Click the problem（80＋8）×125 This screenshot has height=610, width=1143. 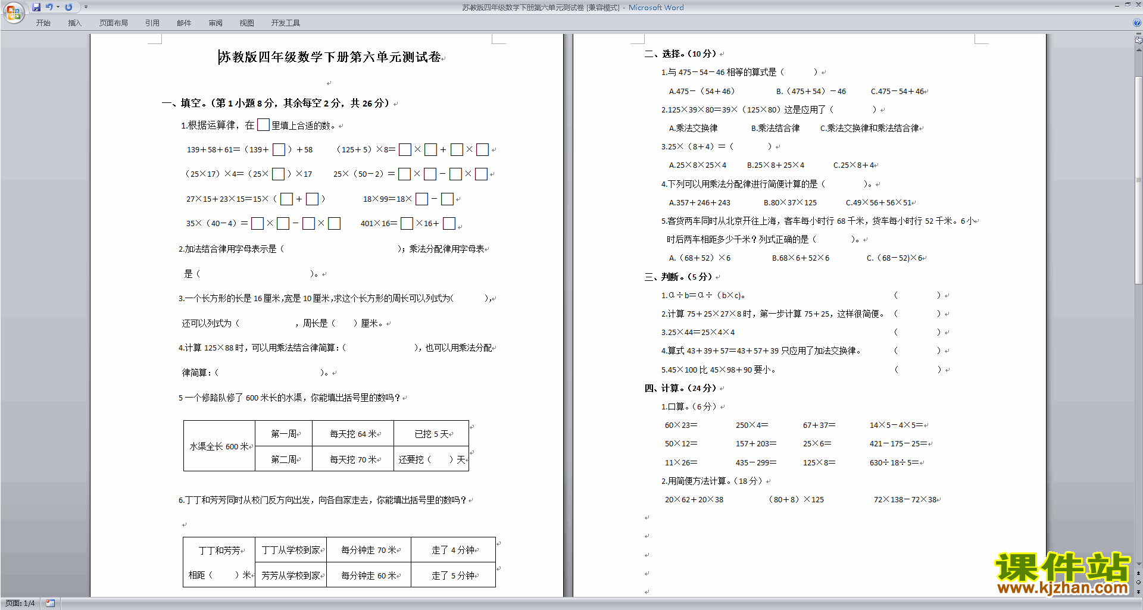point(797,499)
